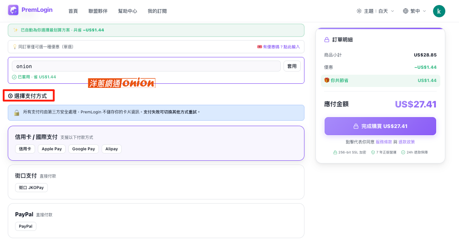Click the green check icon beside 已套用
Viewport: 459px width, 240px height.
(14, 77)
